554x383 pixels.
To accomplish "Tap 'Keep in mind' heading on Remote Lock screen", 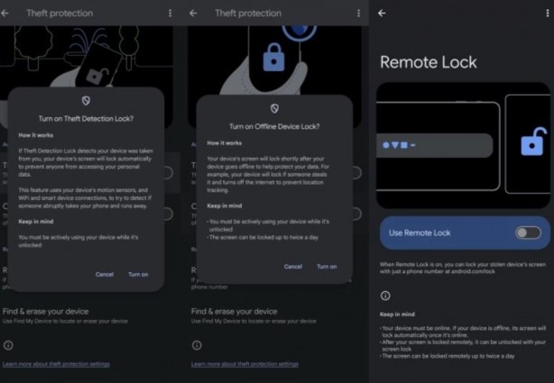I will click(x=397, y=315).
